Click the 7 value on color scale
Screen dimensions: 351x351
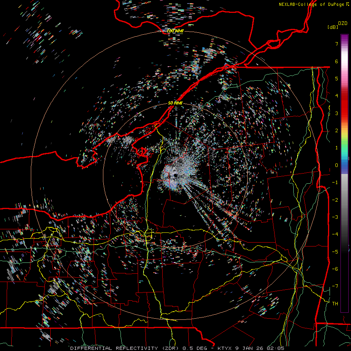tap(337, 44)
